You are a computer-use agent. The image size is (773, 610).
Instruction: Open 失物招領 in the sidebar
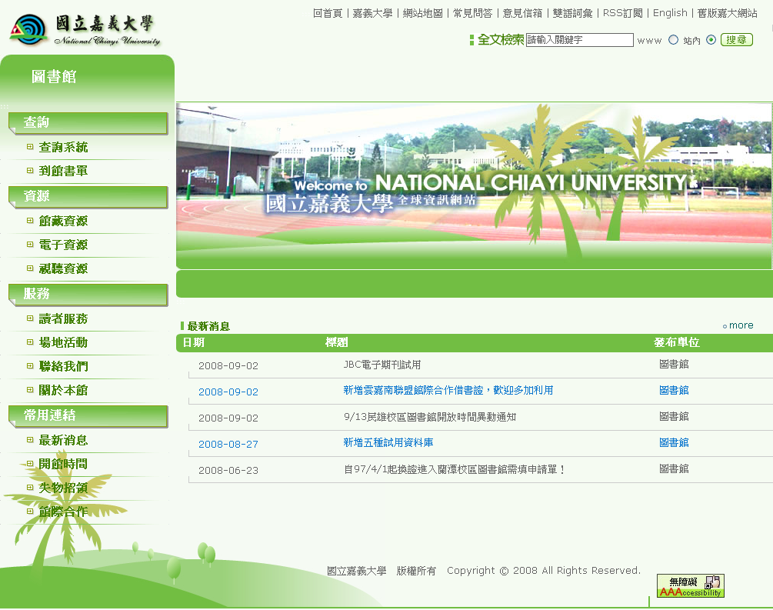click(x=63, y=488)
